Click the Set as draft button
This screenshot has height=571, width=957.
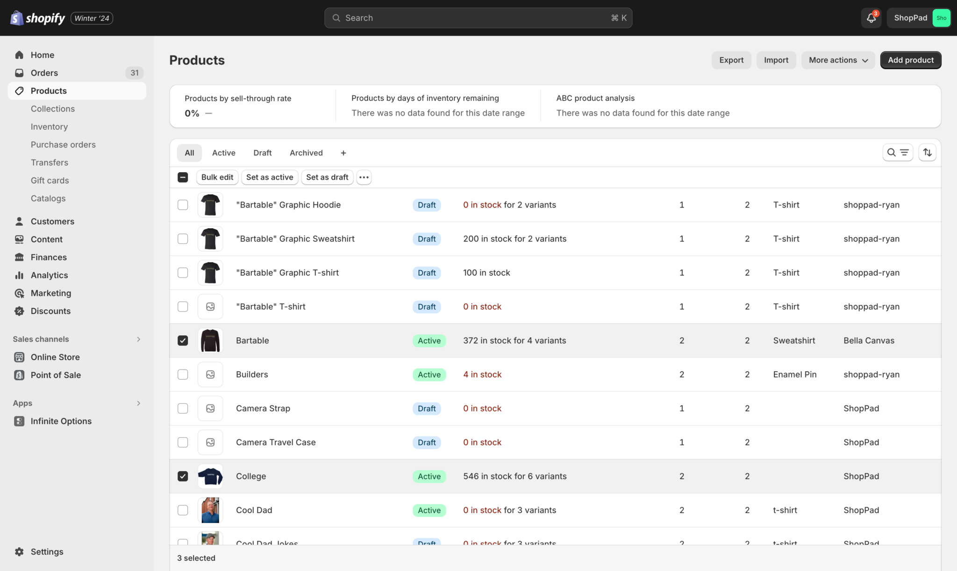pyautogui.click(x=327, y=177)
